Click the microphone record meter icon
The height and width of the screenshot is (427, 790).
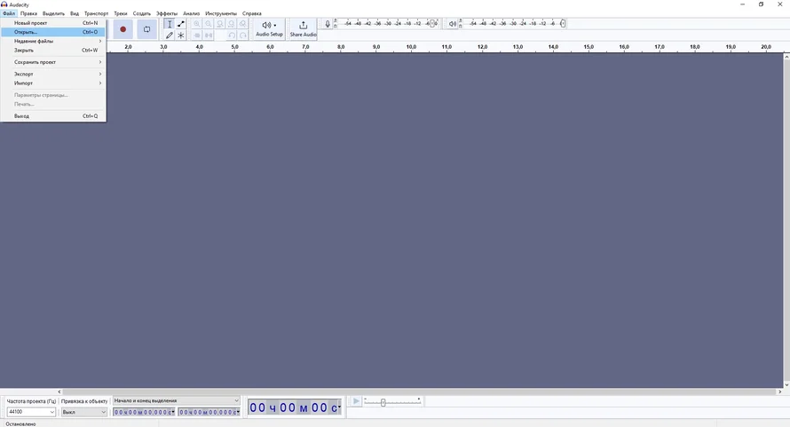point(328,24)
